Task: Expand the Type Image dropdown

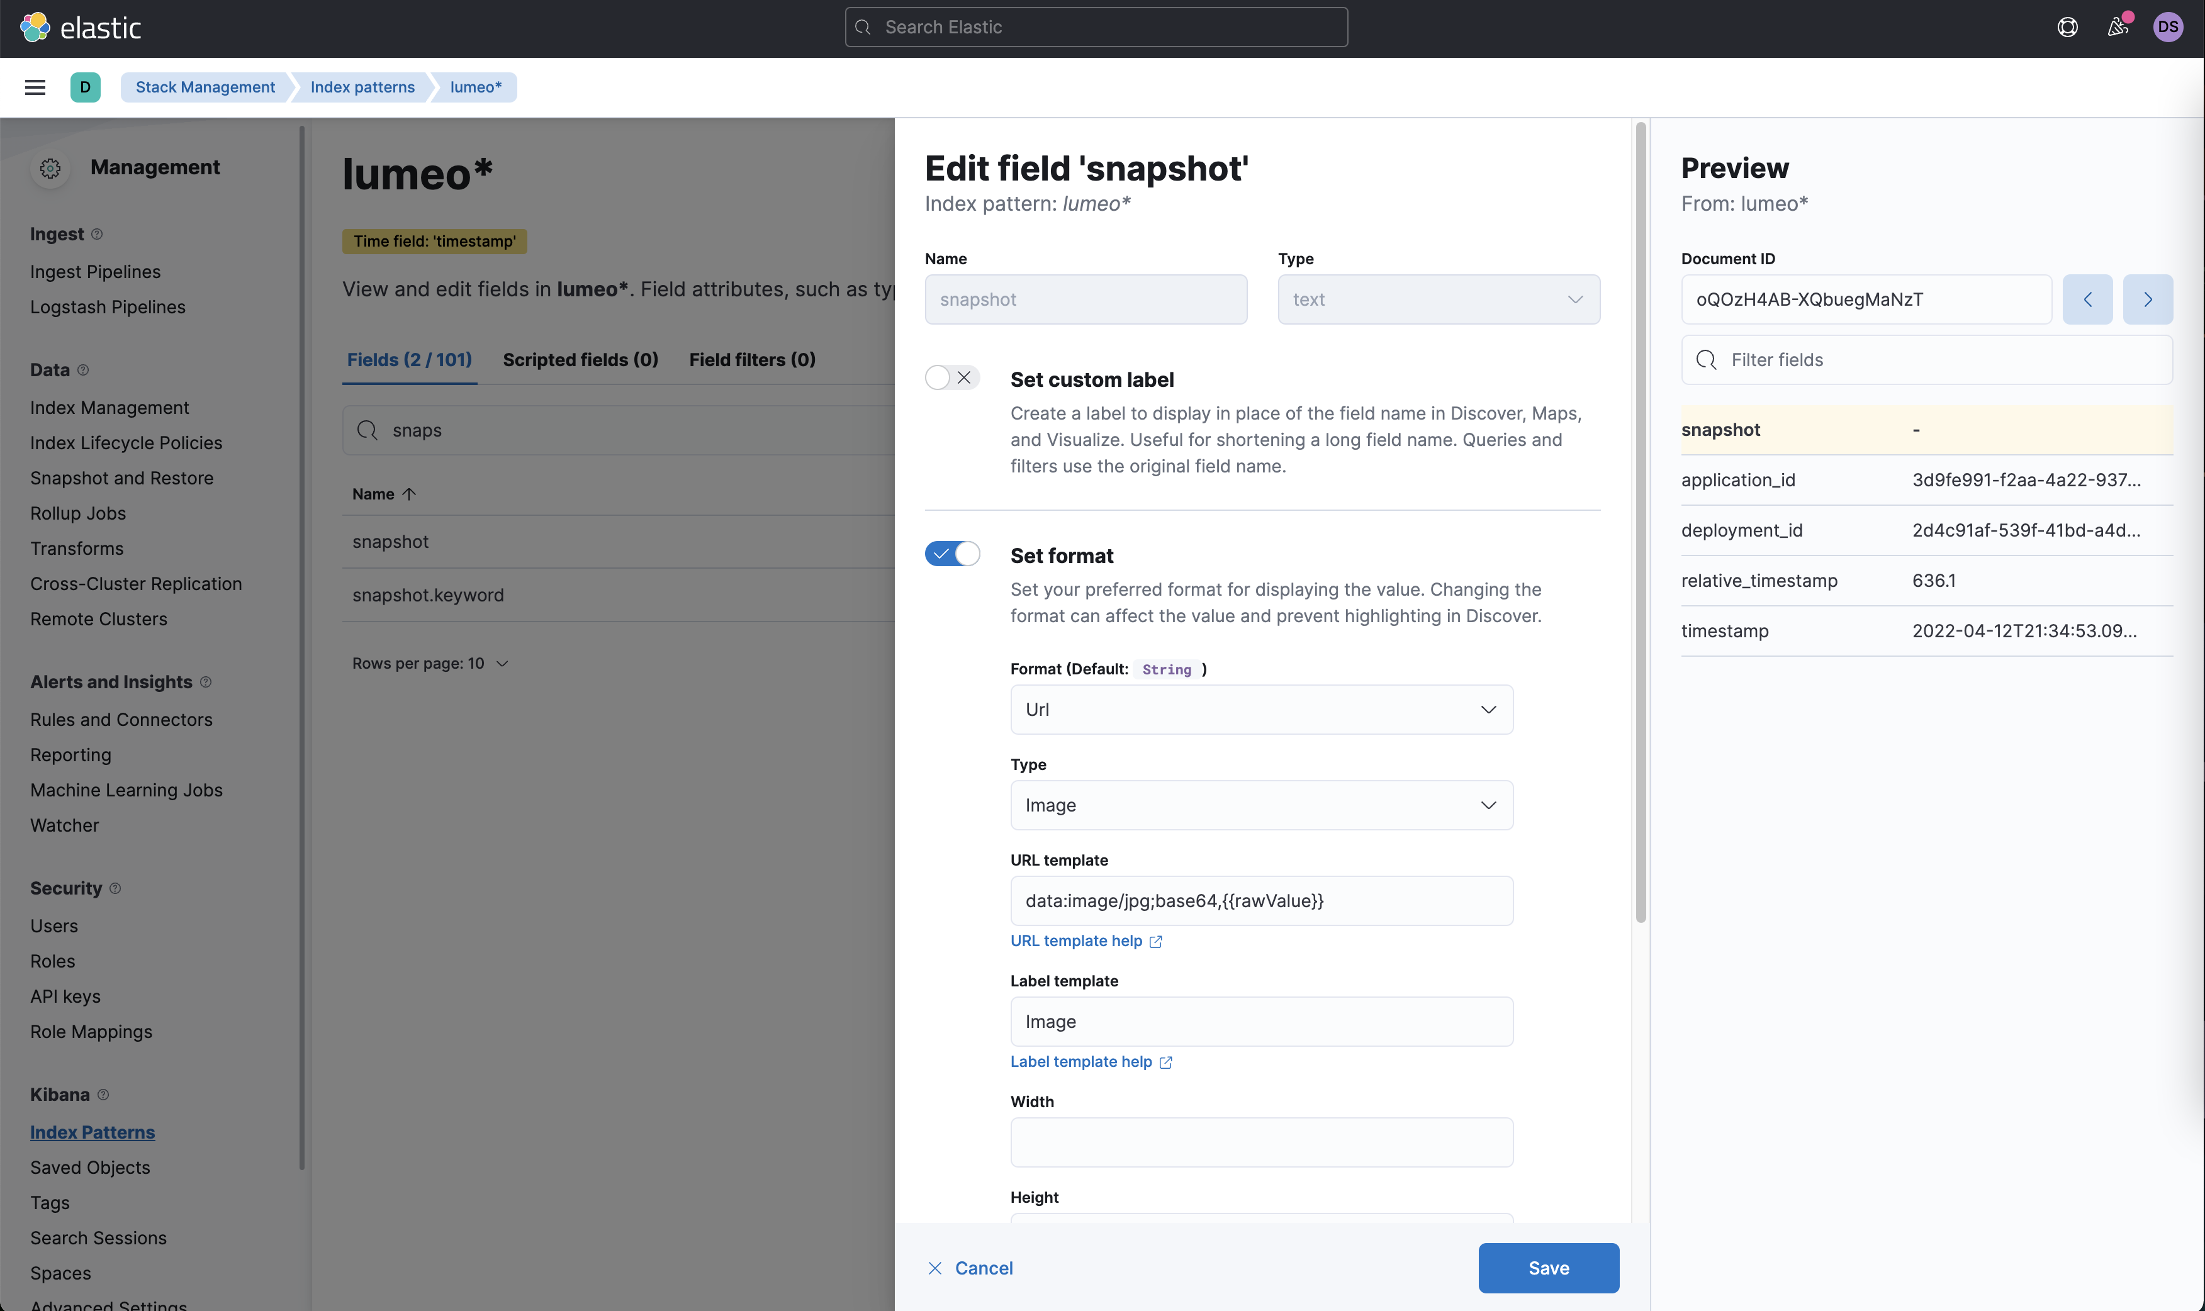Action: 1260,805
